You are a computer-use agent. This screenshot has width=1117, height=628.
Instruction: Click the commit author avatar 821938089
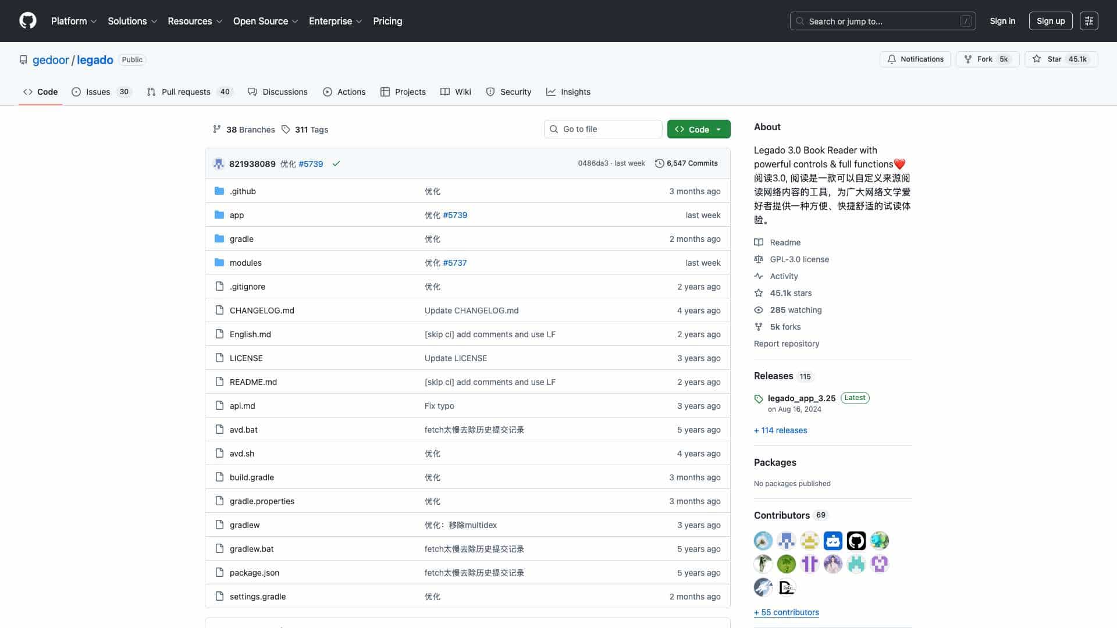pos(219,164)
